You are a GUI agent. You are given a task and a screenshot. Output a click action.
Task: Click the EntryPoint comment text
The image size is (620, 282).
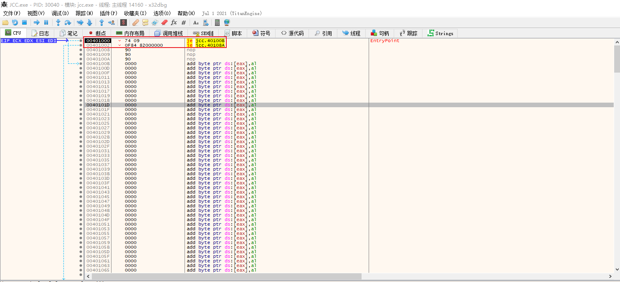click(x=385, y=40)
